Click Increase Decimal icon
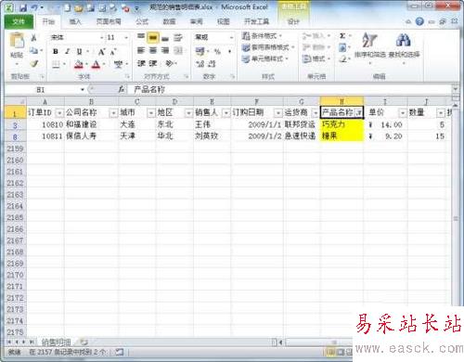The height and width of the screenshot is (362, 464). [x=200, y=64]
